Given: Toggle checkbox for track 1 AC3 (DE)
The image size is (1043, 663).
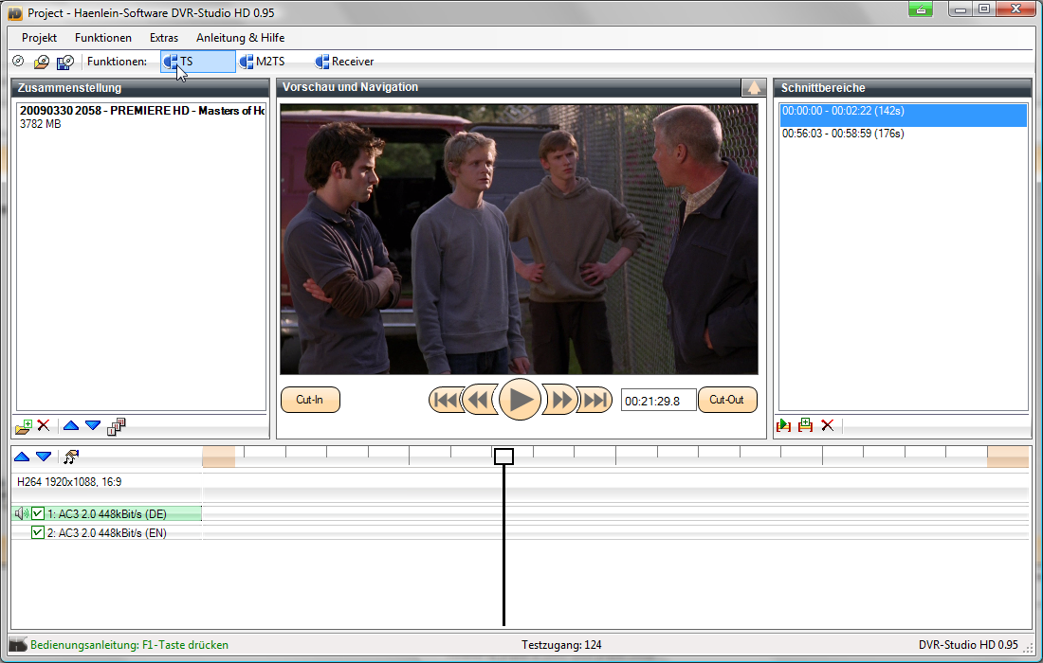Looking at the screenshot, I should [38, 513].
